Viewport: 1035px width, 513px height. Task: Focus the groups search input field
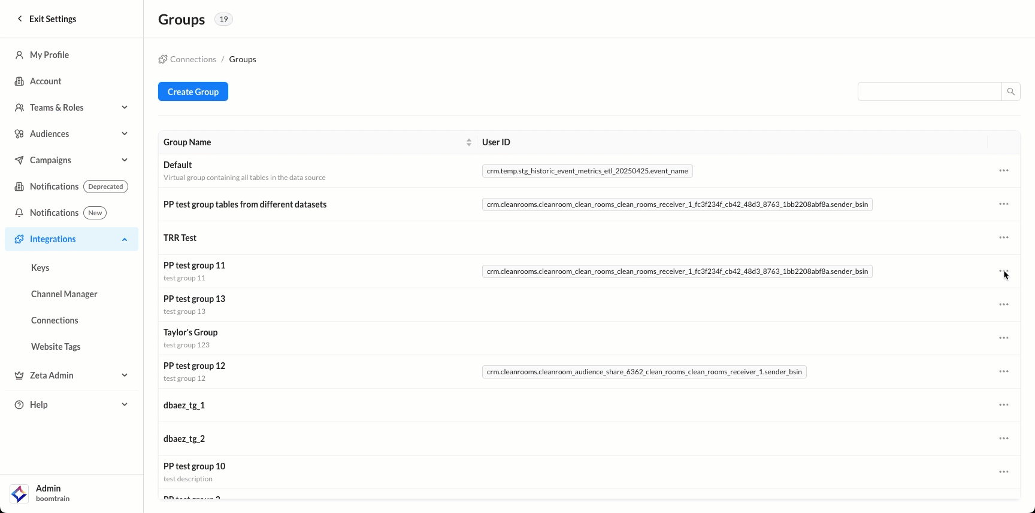click(929, 91)
